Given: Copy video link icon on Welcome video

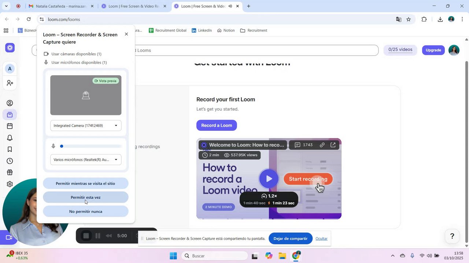Looking at the screenshot, I should pos(322,145).
